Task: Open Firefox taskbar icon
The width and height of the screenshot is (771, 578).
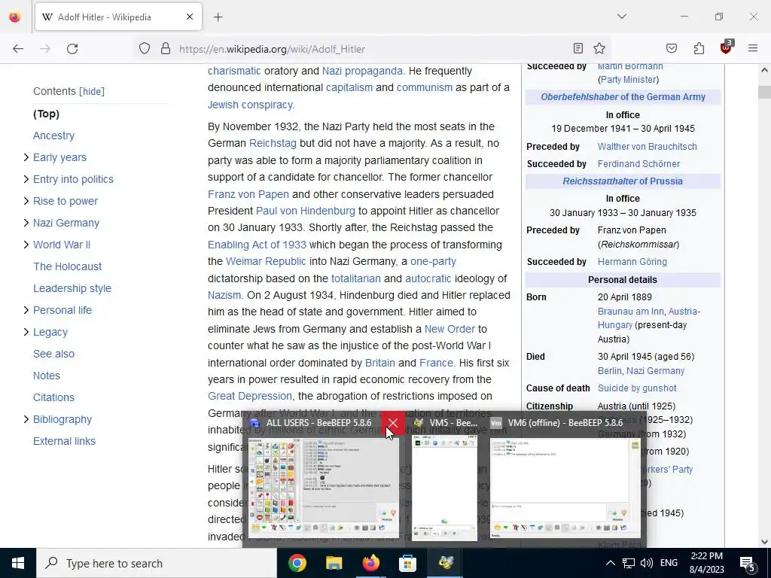Action: point(370,563)
